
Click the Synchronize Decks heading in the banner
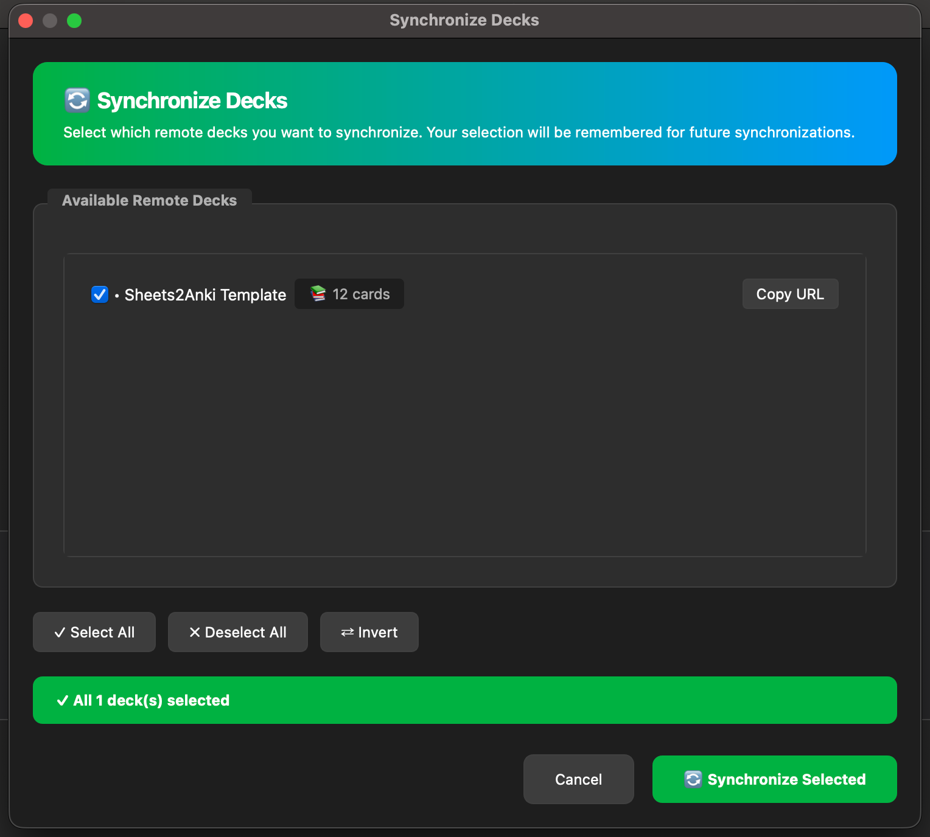pyautogui.click(x=192, y=101)
